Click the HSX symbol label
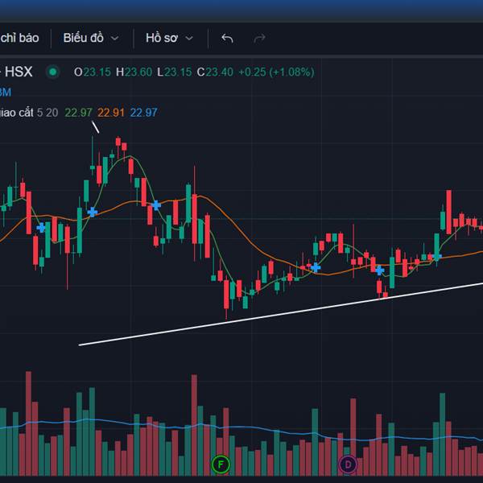The height and width of the screenshot is (483, 483). 19,72
